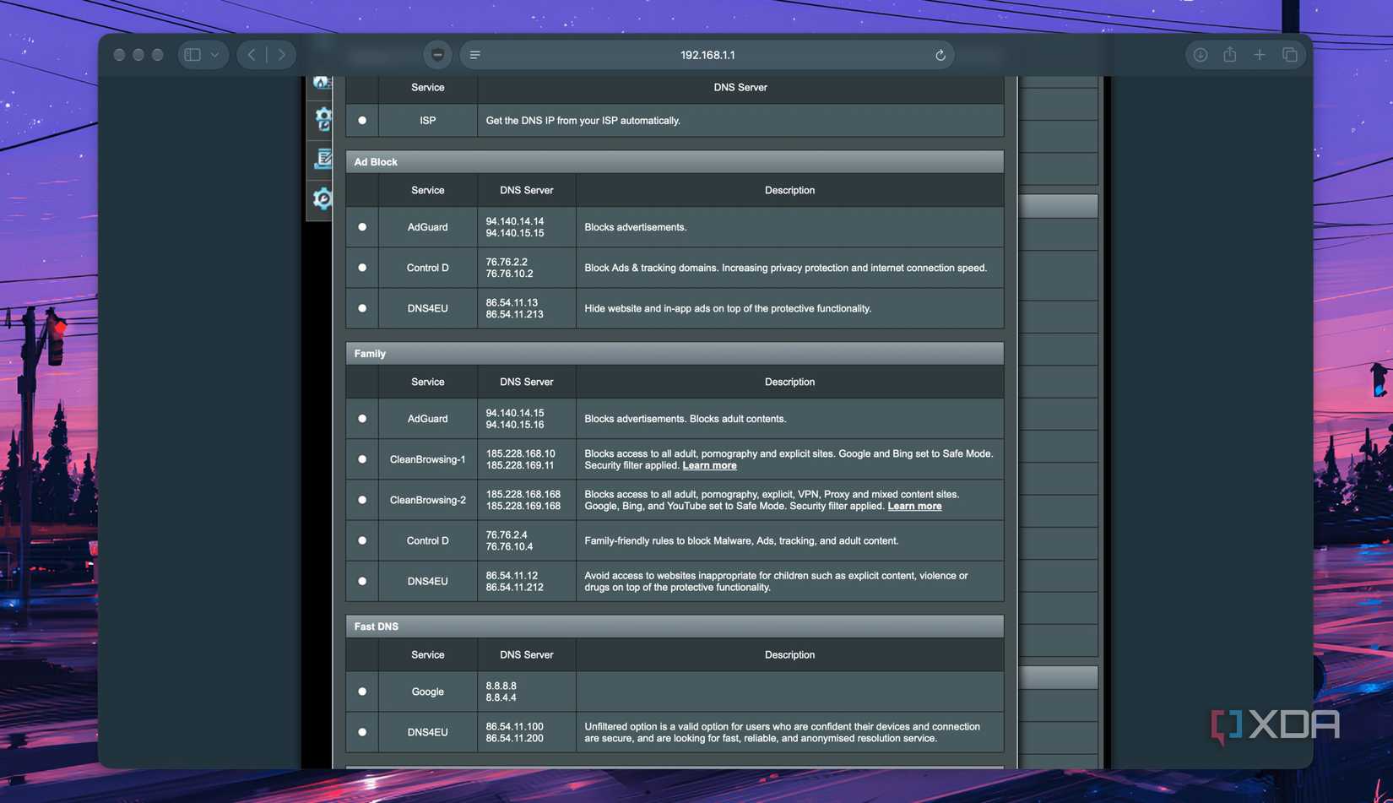Select DNS4EU 86.54.11.100 Fast DNS radio

click(362, 732)
